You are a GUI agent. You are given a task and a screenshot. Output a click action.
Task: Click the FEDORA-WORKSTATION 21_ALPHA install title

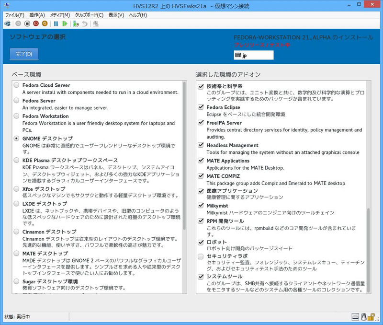click(x=304, y=37)
